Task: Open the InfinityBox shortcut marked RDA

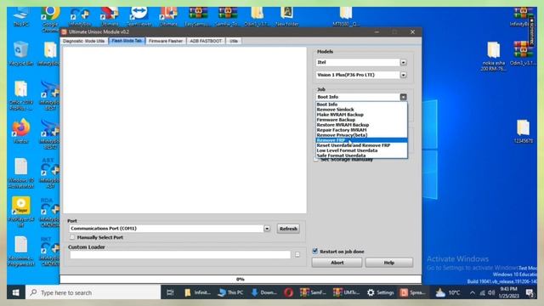Action: point(50,212)
